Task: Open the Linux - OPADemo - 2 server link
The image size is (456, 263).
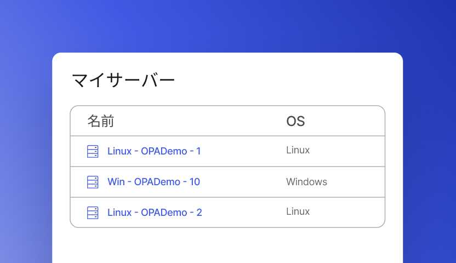Action: 155,213
